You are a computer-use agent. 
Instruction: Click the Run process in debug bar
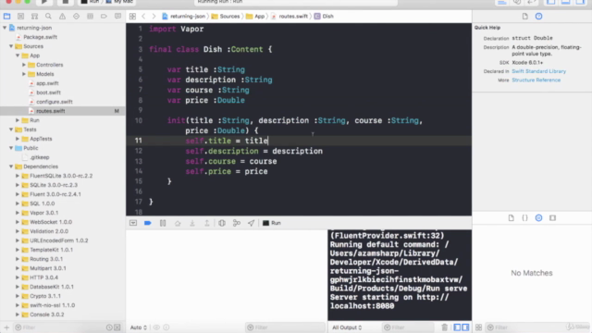coord(272,223)
